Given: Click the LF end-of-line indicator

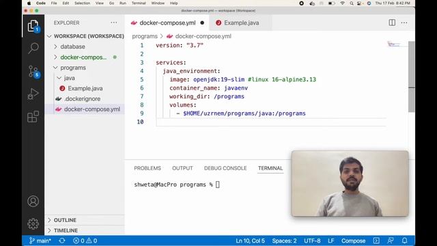Looking at the screenshot, I should click(x=330, y=241).
